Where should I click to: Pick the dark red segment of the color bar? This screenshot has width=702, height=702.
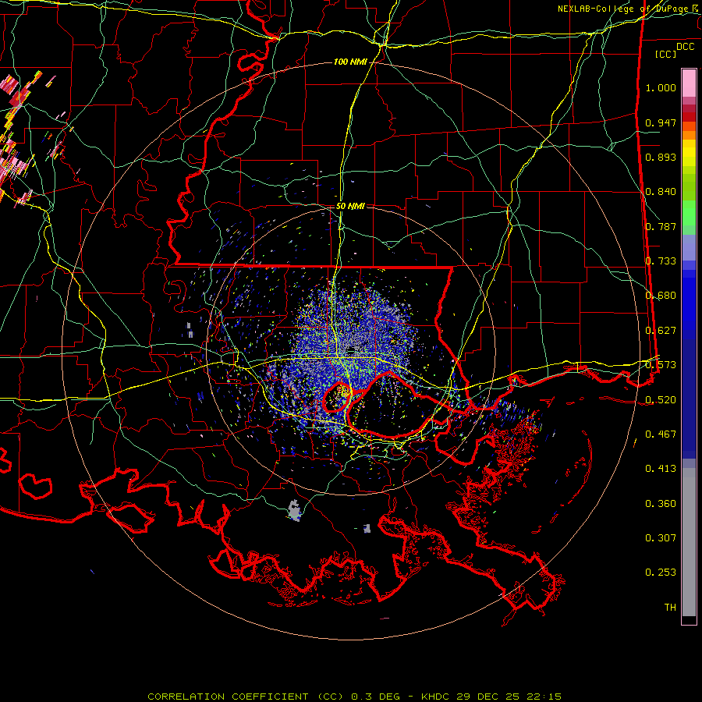point(689,117)
